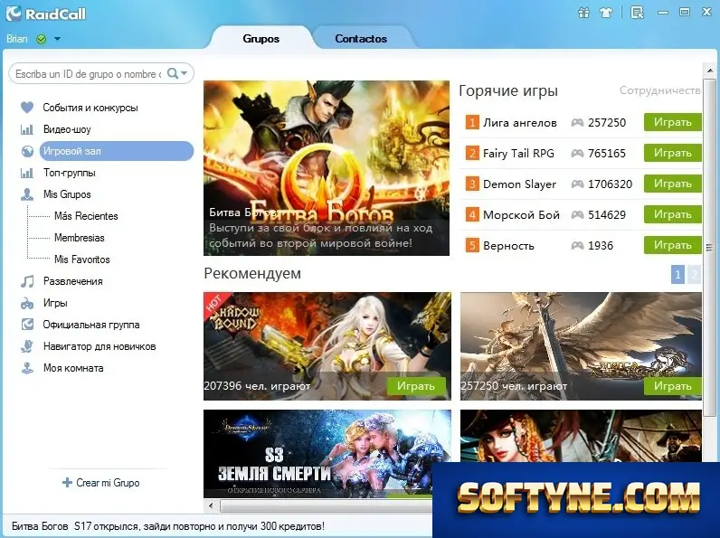720x538 pixels.
Task: Click the heart icon beside События и конкурсы
Action: tap(27, 108)
